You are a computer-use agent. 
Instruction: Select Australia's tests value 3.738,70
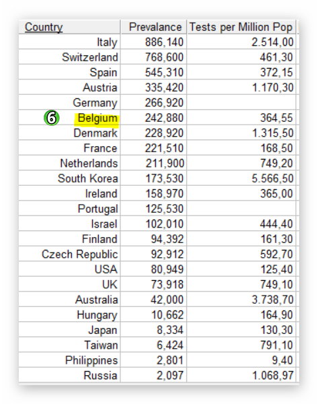tap(241, 300)
